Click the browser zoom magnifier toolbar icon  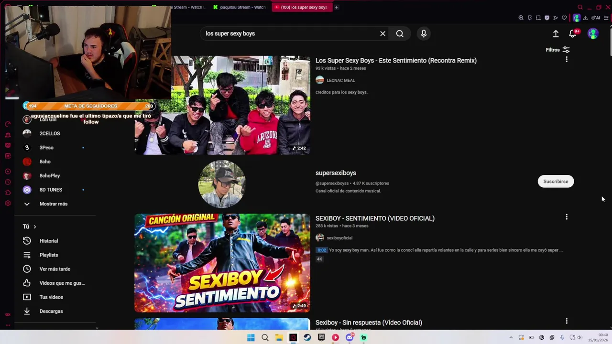pos(521,18)
